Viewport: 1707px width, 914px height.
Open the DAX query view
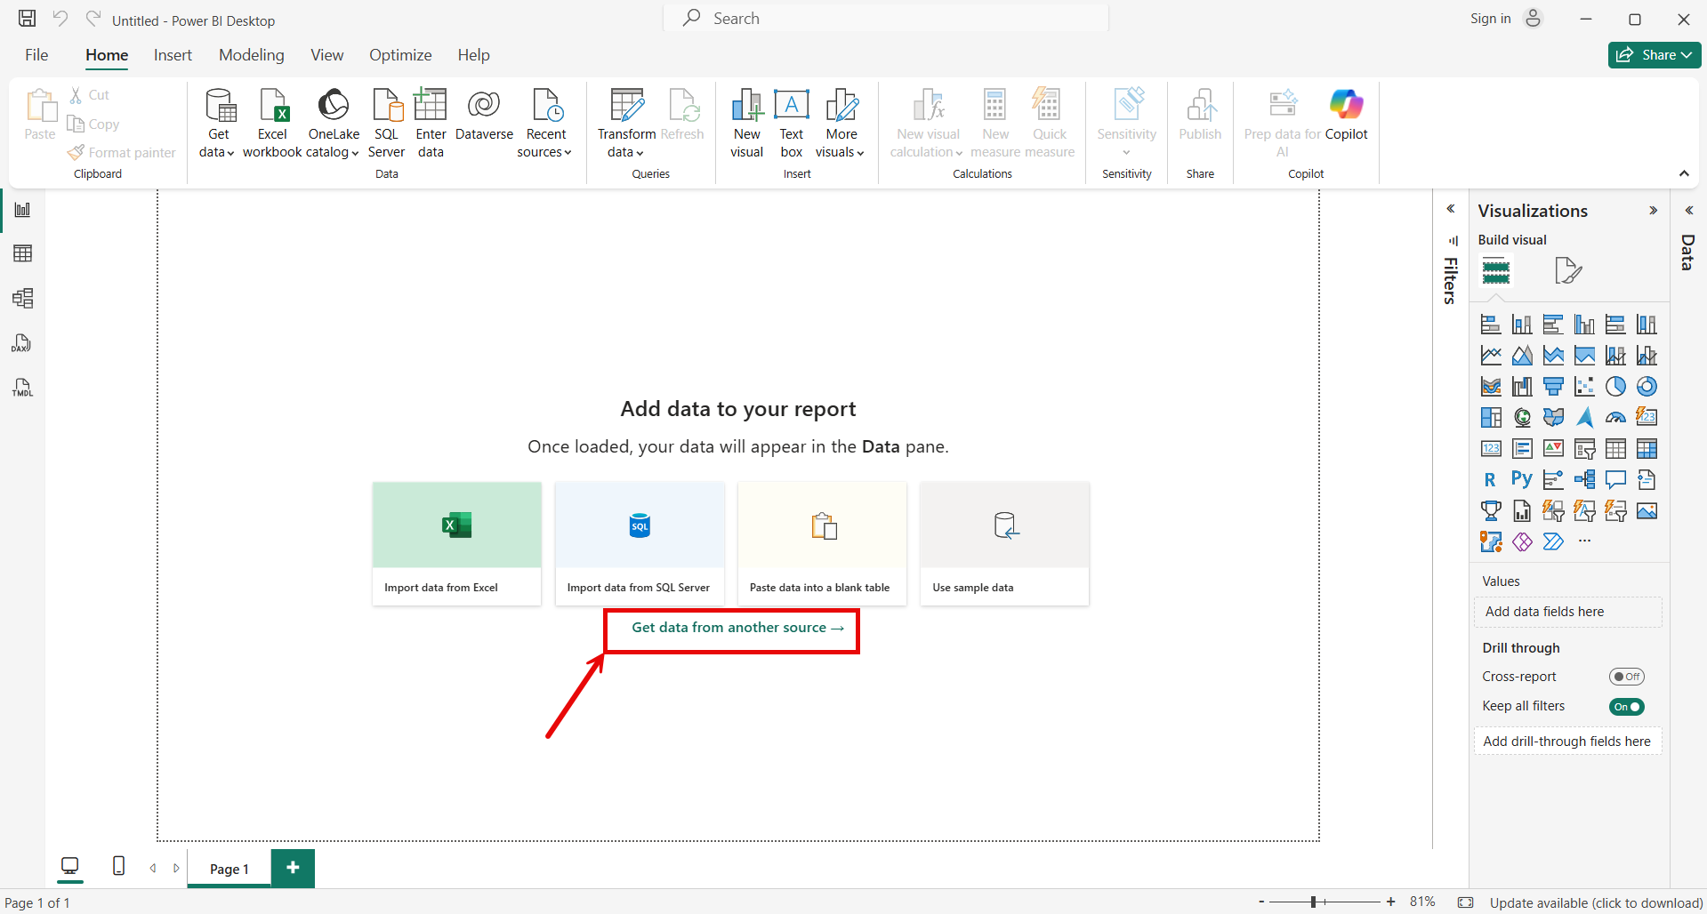(22, 343)
